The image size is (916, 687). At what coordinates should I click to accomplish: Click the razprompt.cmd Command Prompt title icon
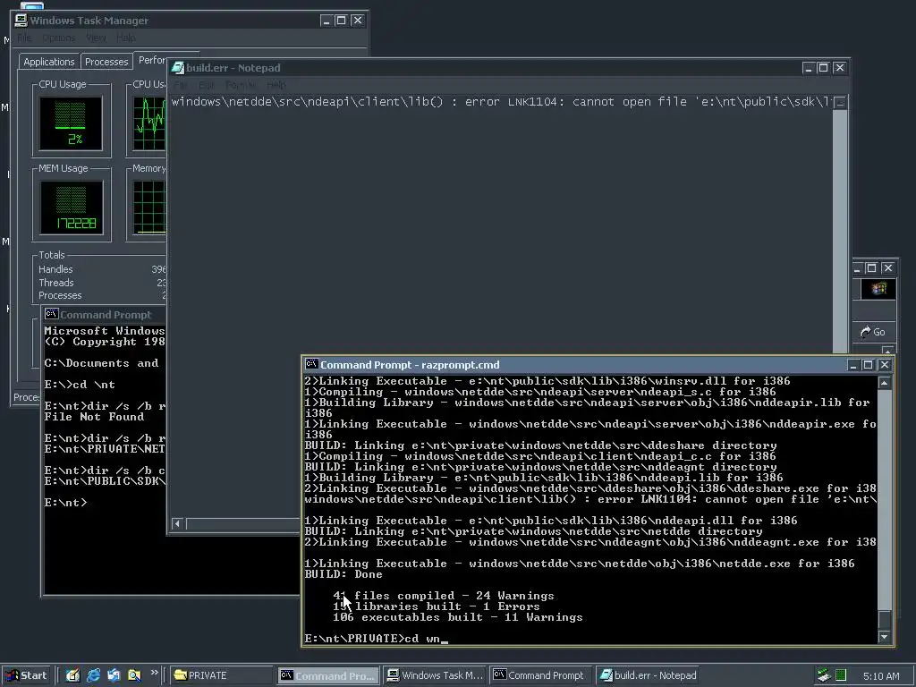coord(312,365)
